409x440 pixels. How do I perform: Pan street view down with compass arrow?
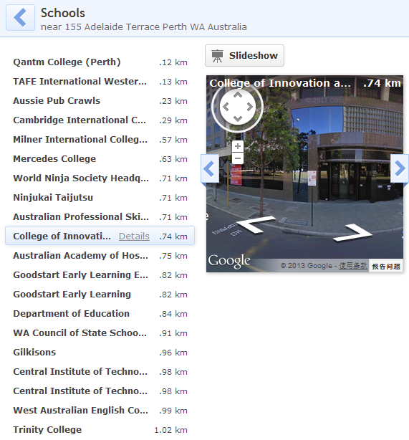238,119
